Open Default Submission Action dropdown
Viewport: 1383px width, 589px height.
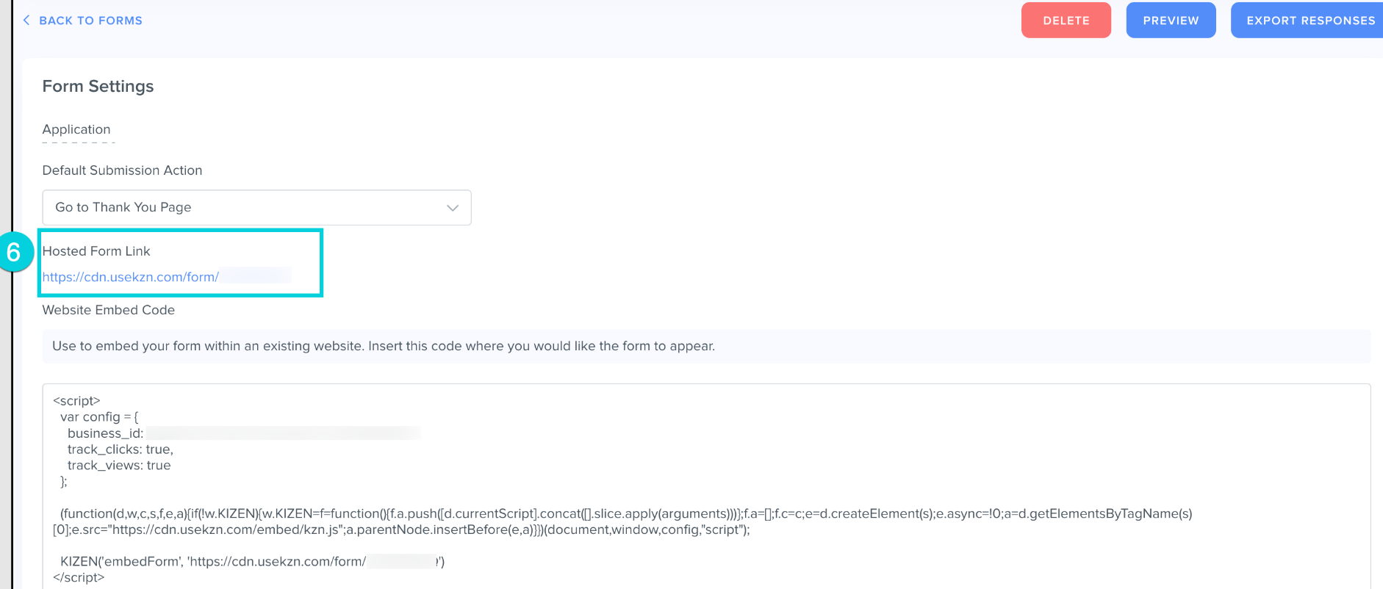click(x=256, y=208)
